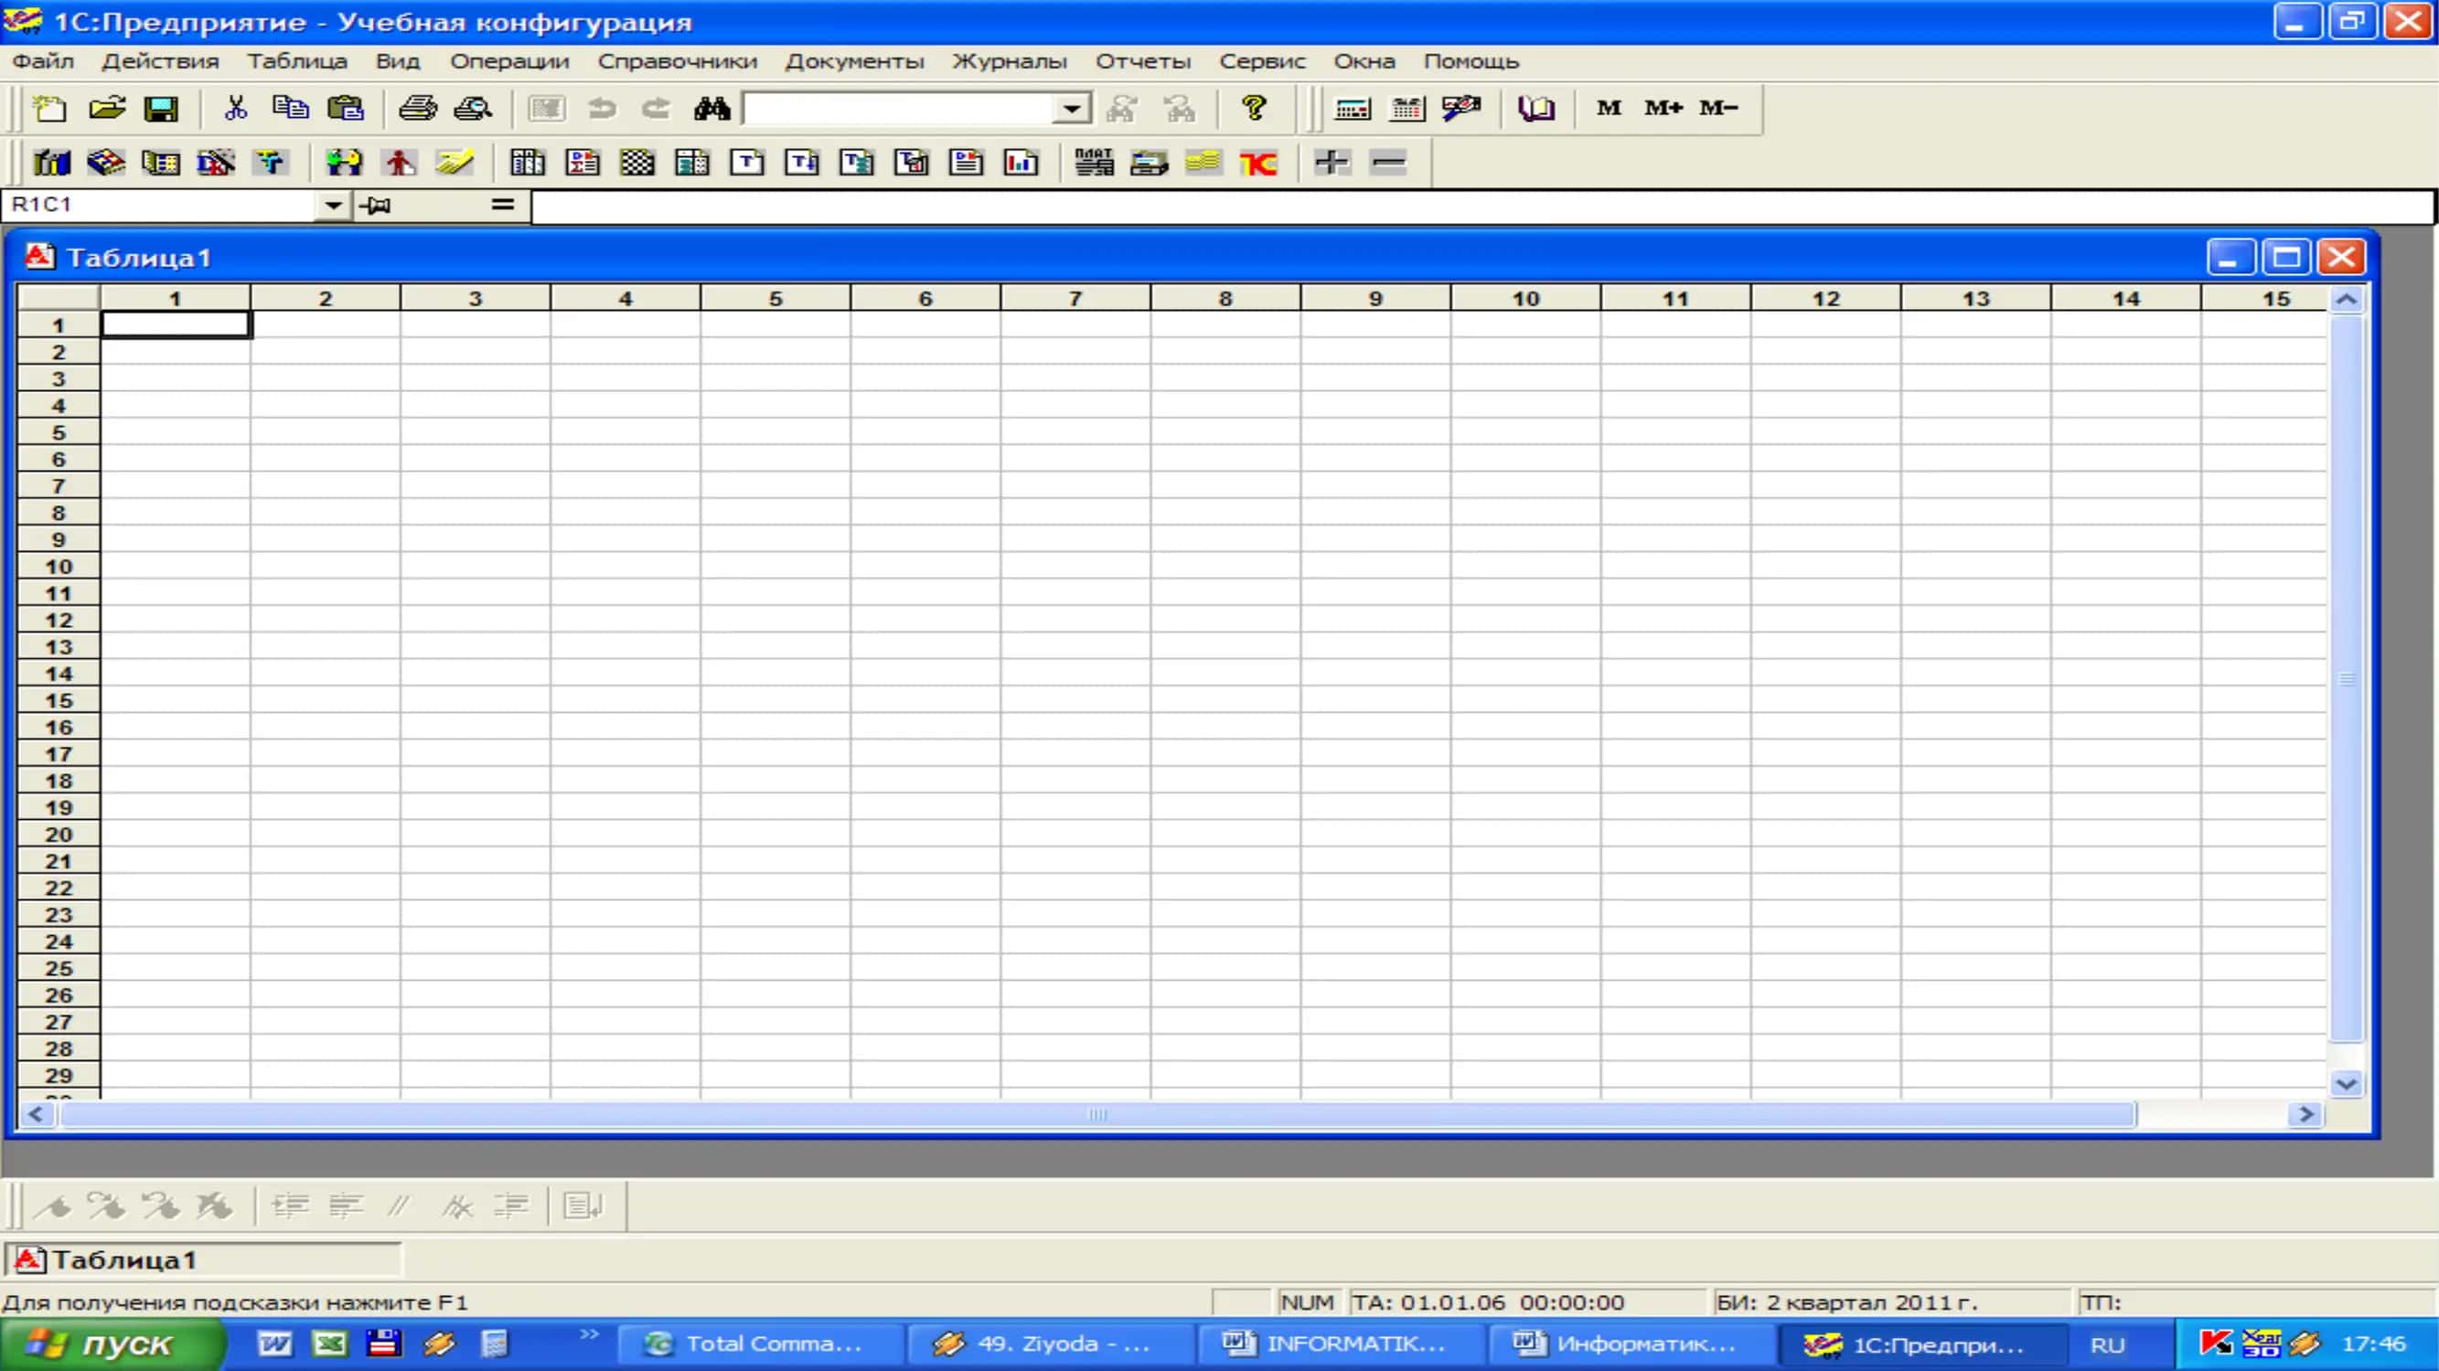Click the red person employees icon
The image size is (2439, 1371).
[x=400, y=163]
